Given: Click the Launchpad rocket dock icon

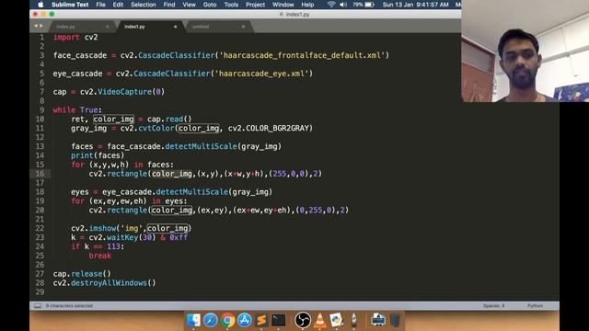Looking at the screenshot, I should (353, 320).
